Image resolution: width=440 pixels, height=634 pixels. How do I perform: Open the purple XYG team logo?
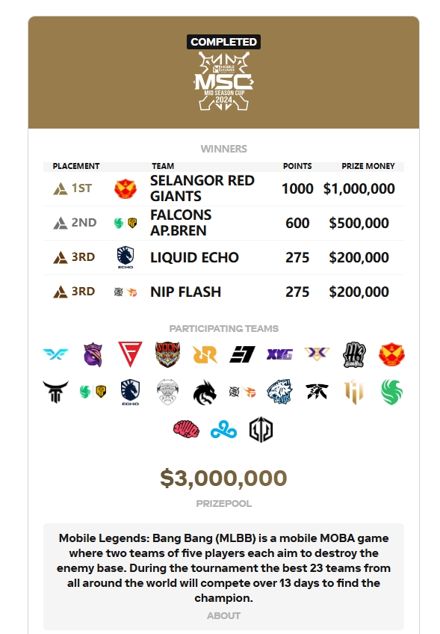279,354
